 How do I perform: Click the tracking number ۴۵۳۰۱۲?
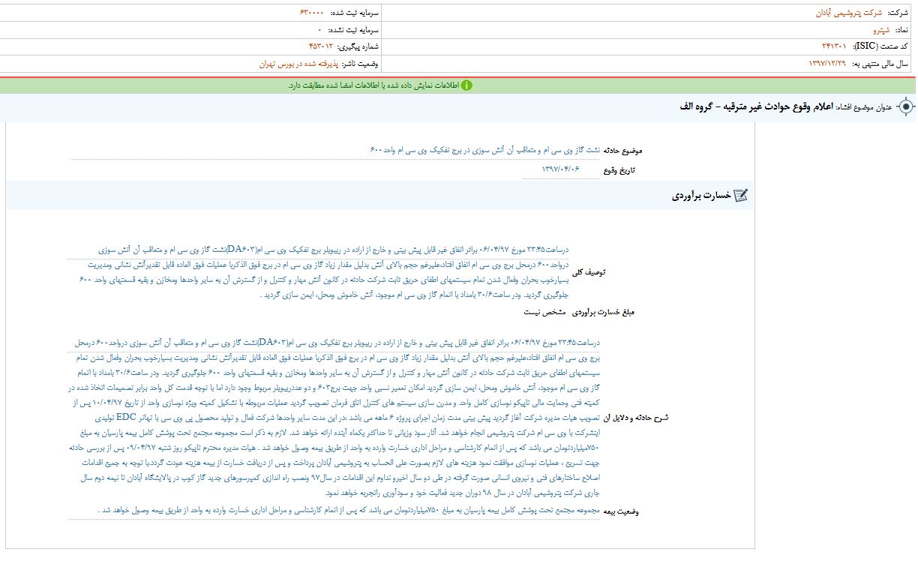321,46
